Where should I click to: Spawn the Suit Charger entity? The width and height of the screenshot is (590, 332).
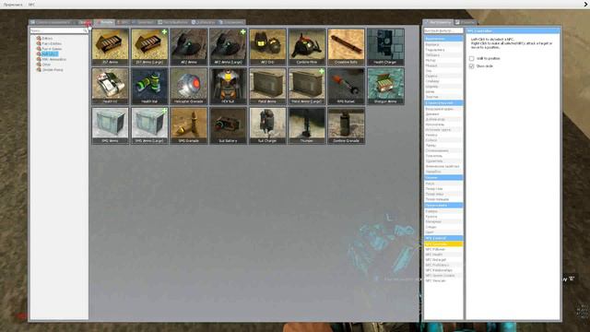pyautogui.click(x=267, y=125)
